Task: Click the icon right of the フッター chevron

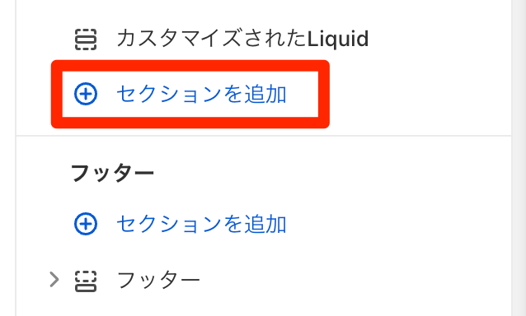Action: click(86, 281)
